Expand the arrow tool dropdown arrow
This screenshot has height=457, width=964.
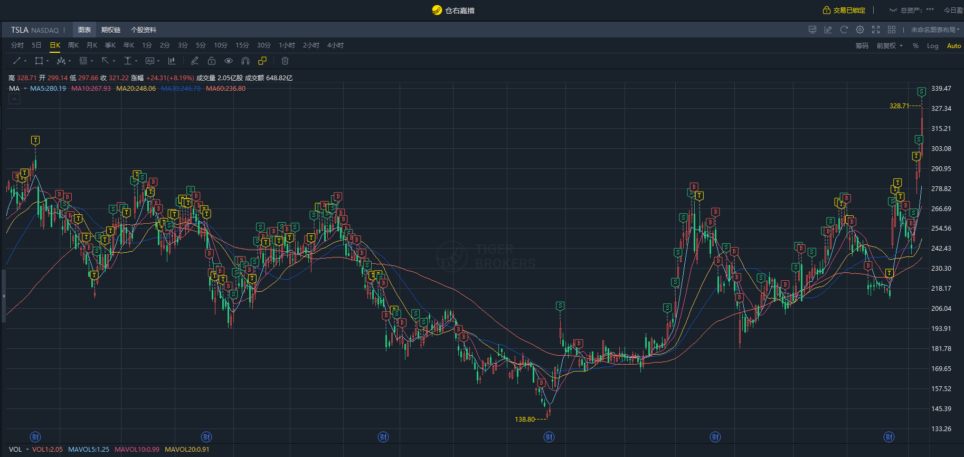(x=114, y=61)
